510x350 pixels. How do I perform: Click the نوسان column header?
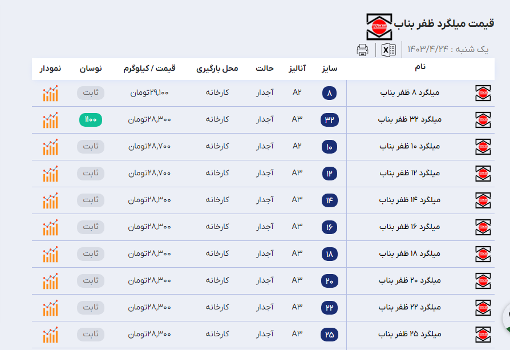click(90, 69)
